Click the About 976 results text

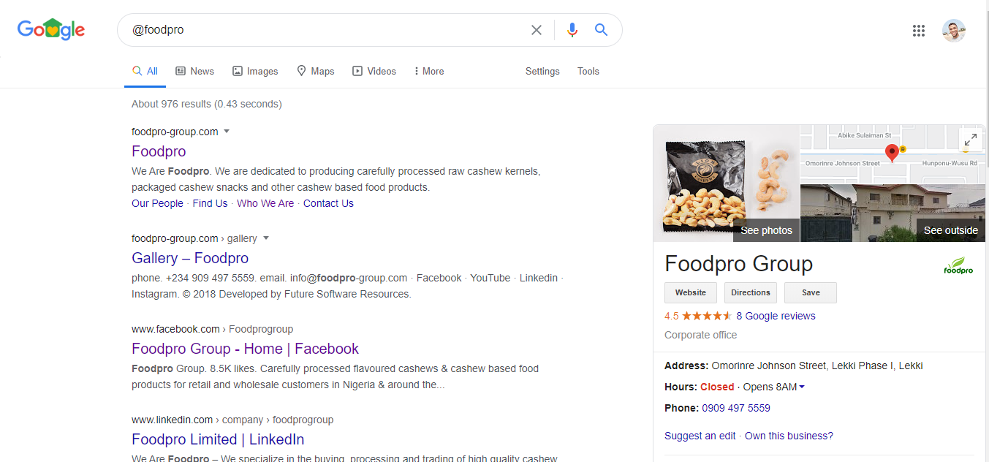(x=206, y=104)
